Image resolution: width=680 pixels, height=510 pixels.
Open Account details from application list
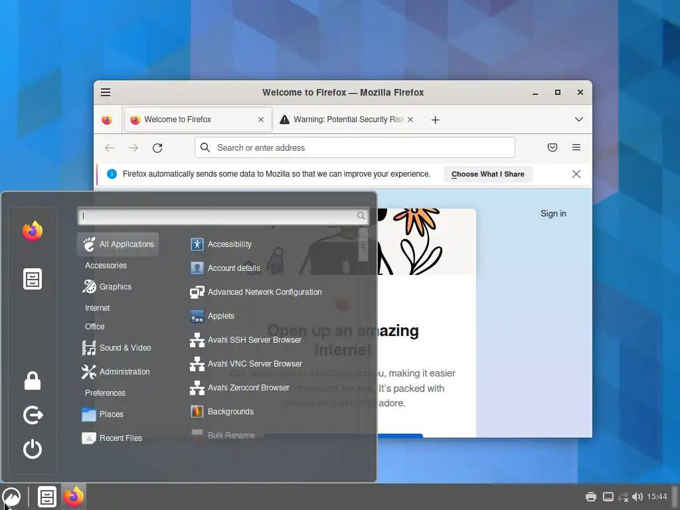click(226, 268)
